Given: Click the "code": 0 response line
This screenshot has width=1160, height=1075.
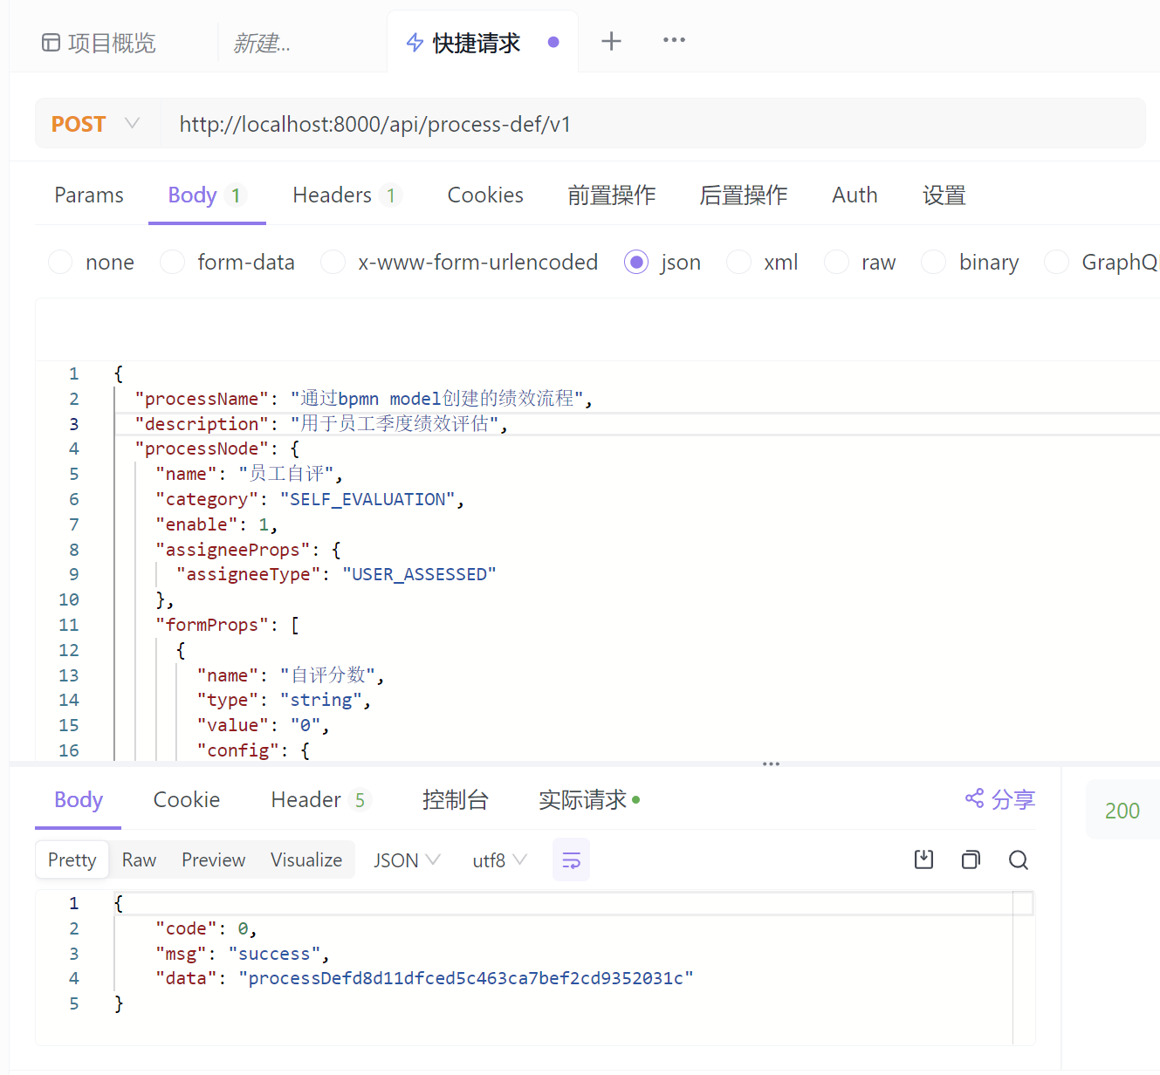Looking at the screenshot, I should [206, 928].
